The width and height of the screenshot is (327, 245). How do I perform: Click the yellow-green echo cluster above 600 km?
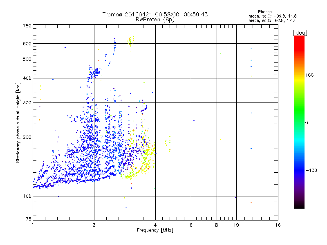tap(131, 41)
